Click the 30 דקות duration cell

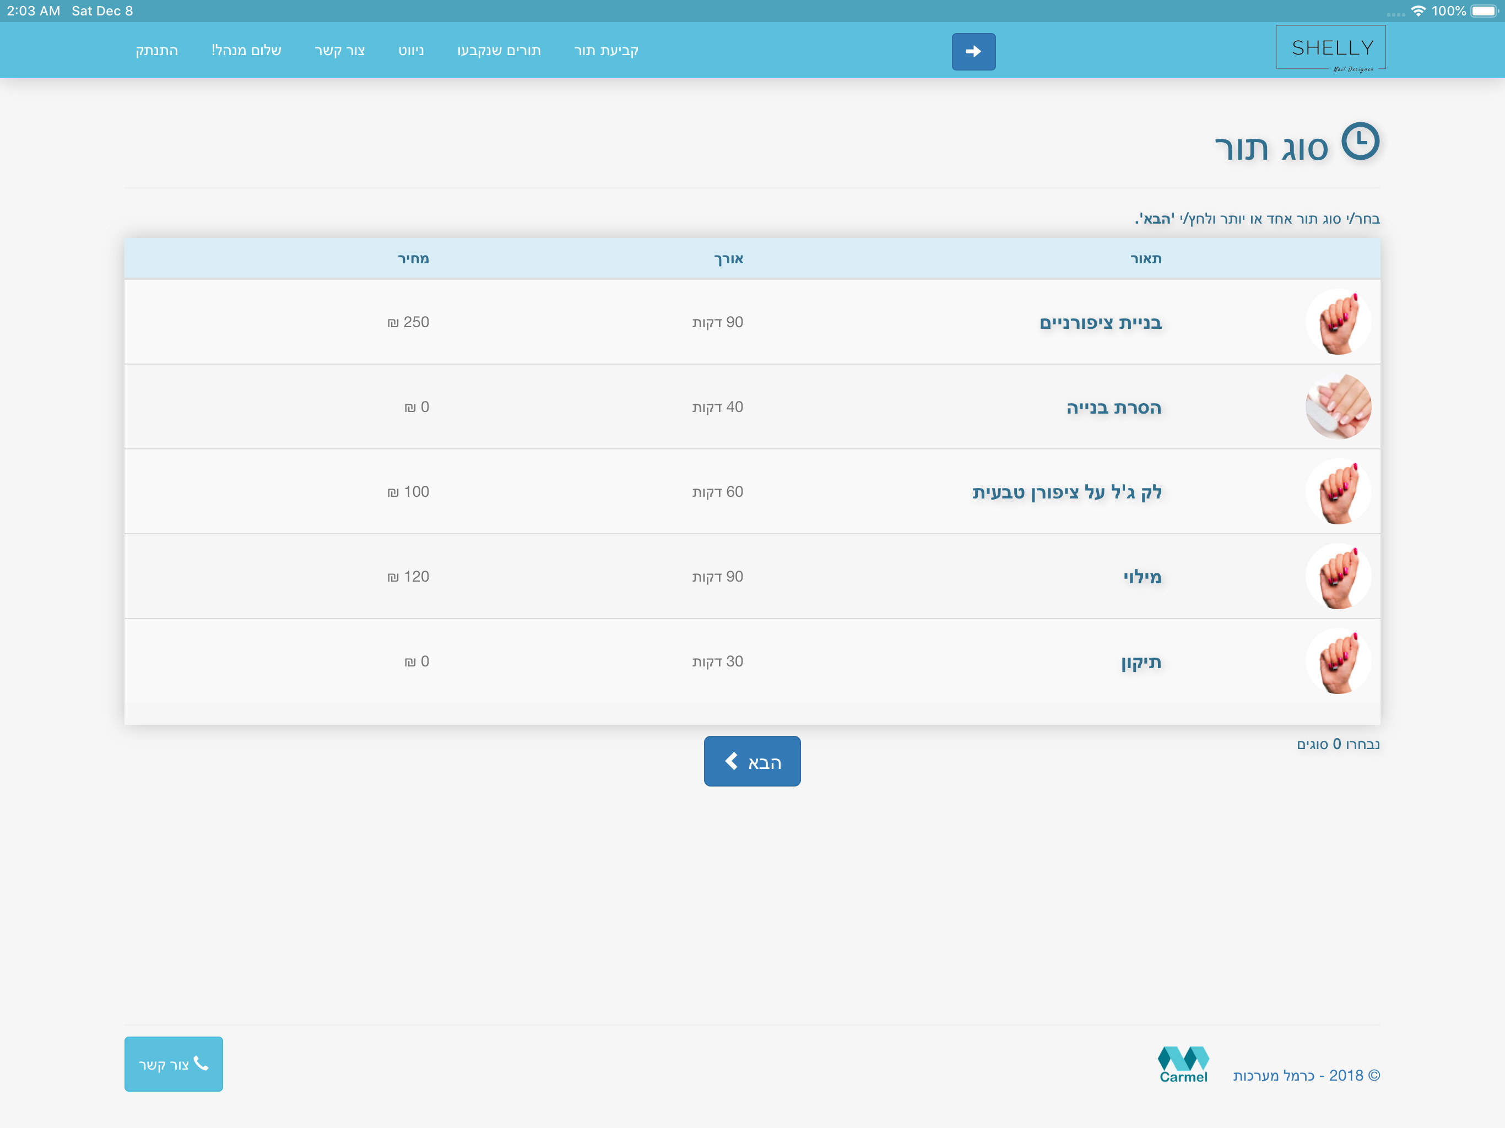pos(717,661)
